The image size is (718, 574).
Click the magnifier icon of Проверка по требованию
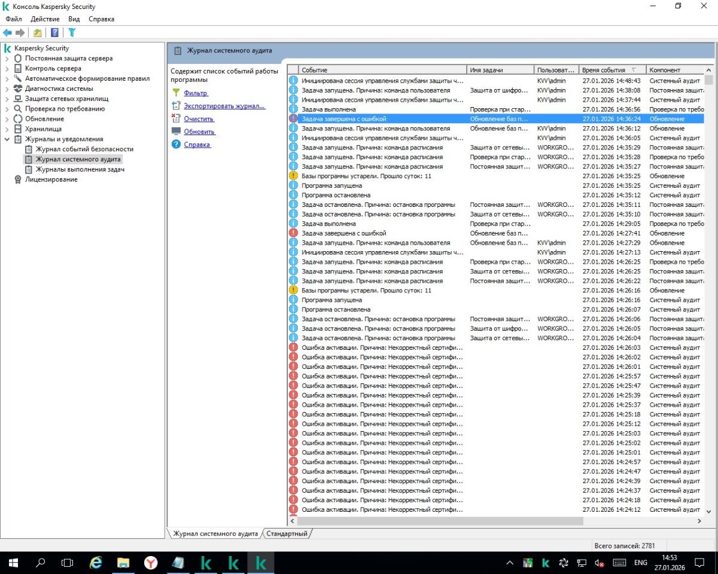18,109
